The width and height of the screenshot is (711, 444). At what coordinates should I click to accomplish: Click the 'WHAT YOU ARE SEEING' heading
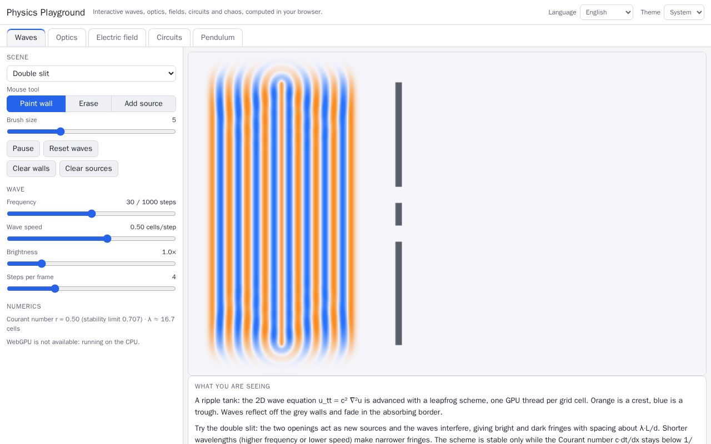pos(232,386)
